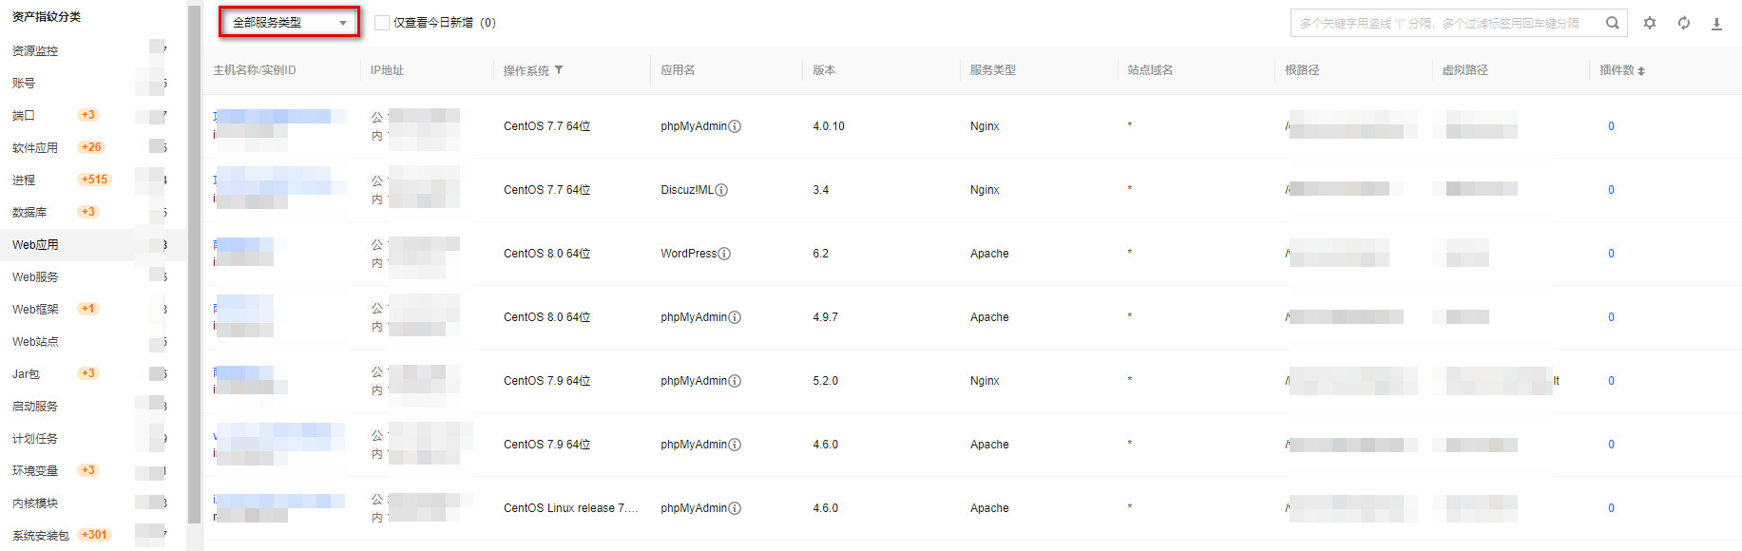The image size is (1742, 551).
Task: Click Nginx in the Discuz!ML row
Action: pyautogui.click(x=985, y=190)
